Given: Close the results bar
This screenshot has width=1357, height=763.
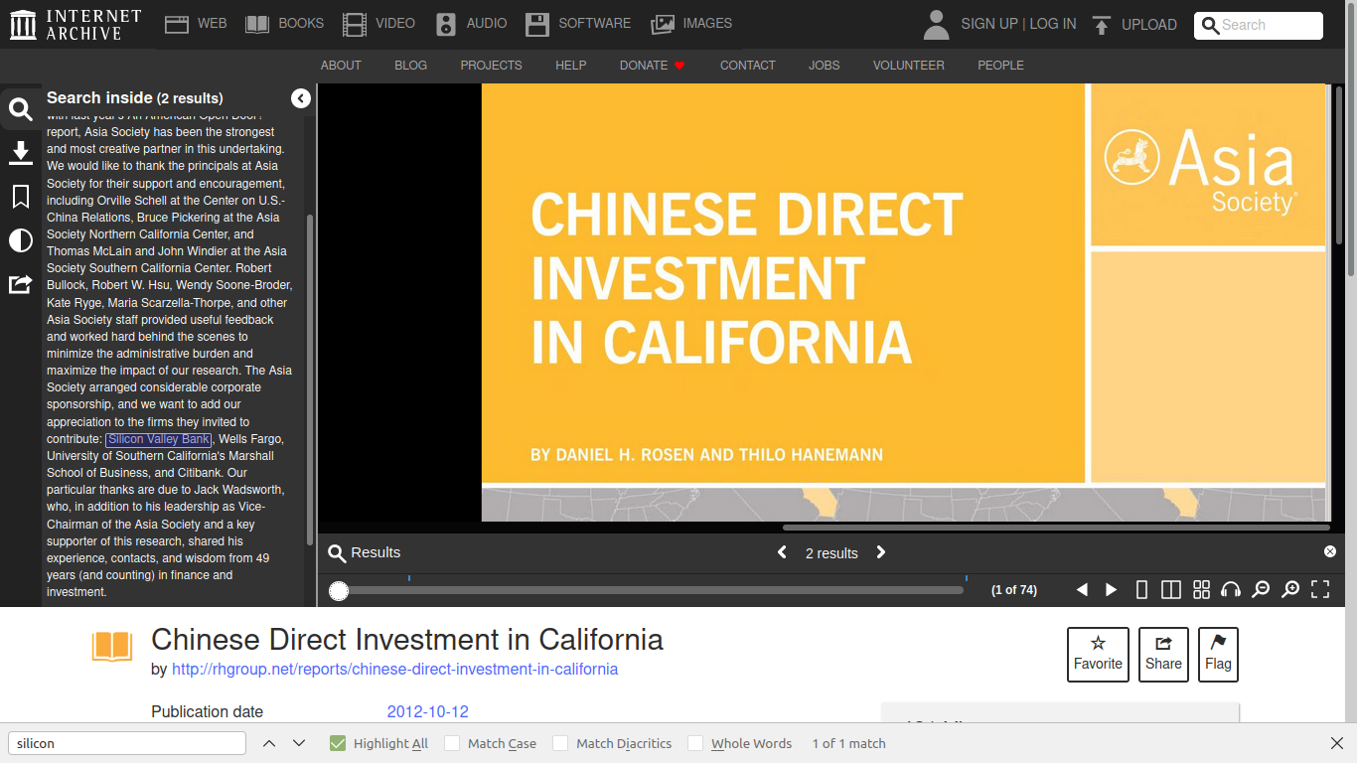Looking at the screenshot, I should (x=1330, y=551).
